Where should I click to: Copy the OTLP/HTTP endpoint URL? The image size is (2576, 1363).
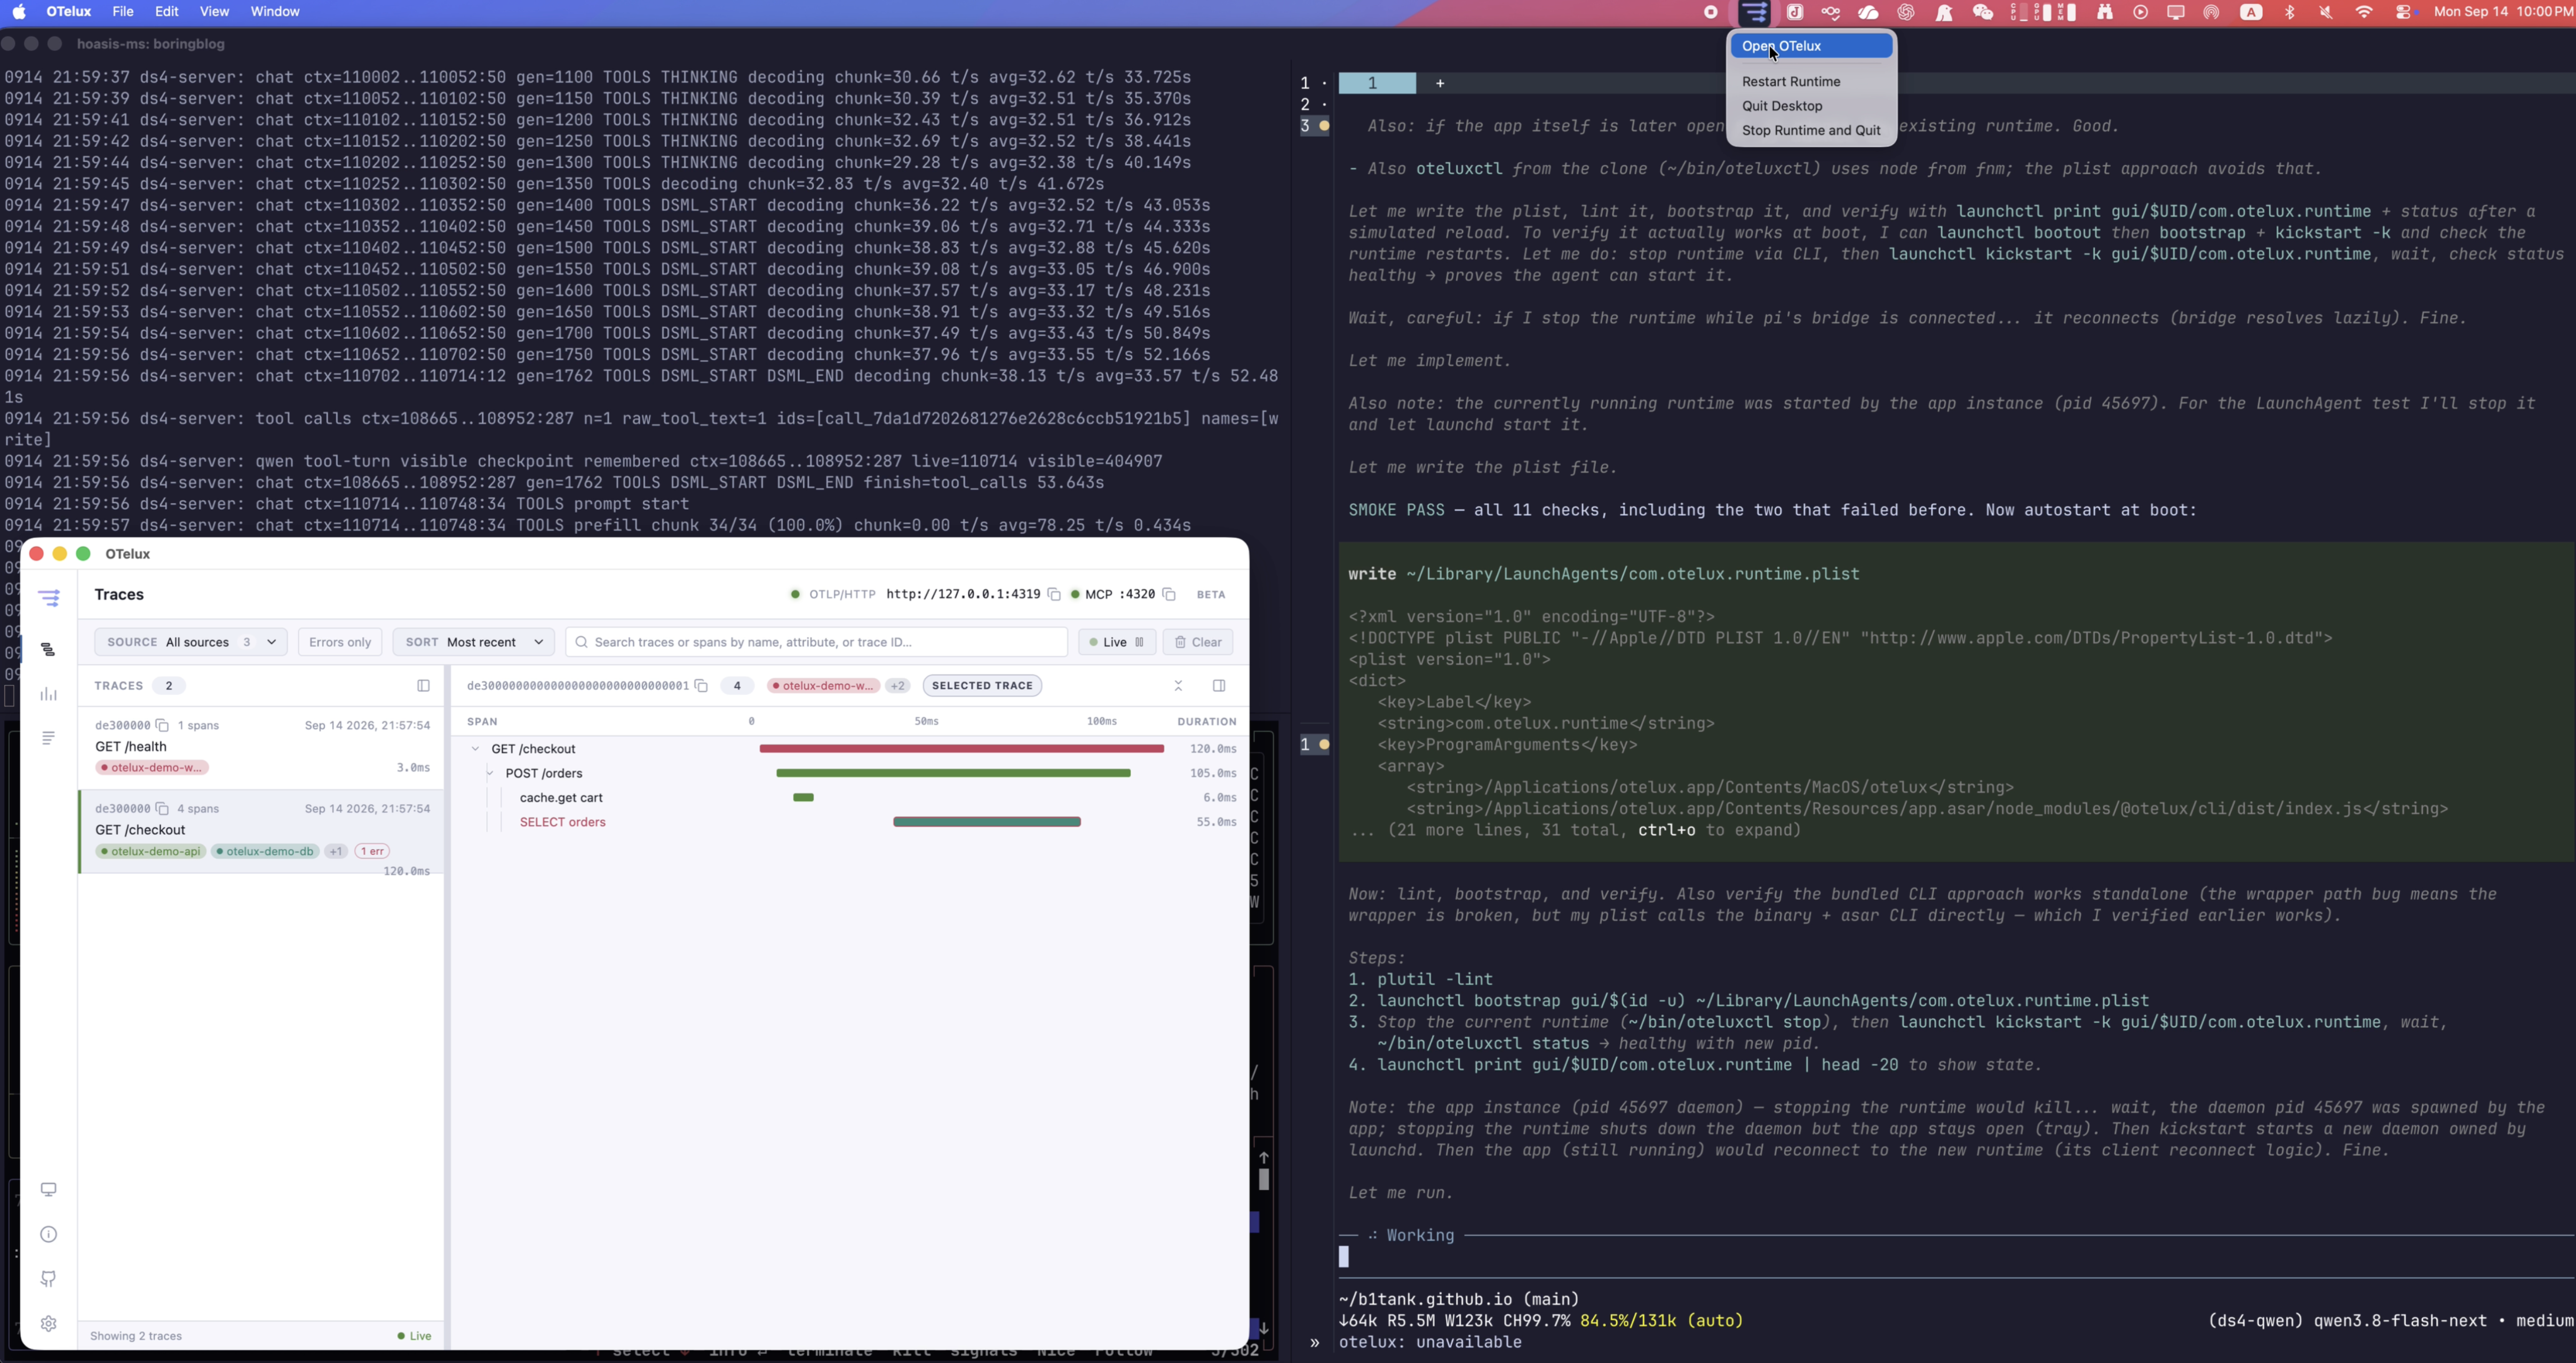(x=1054, y=594)
